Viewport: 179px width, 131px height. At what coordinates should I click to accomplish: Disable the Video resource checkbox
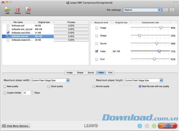[97, 51]
